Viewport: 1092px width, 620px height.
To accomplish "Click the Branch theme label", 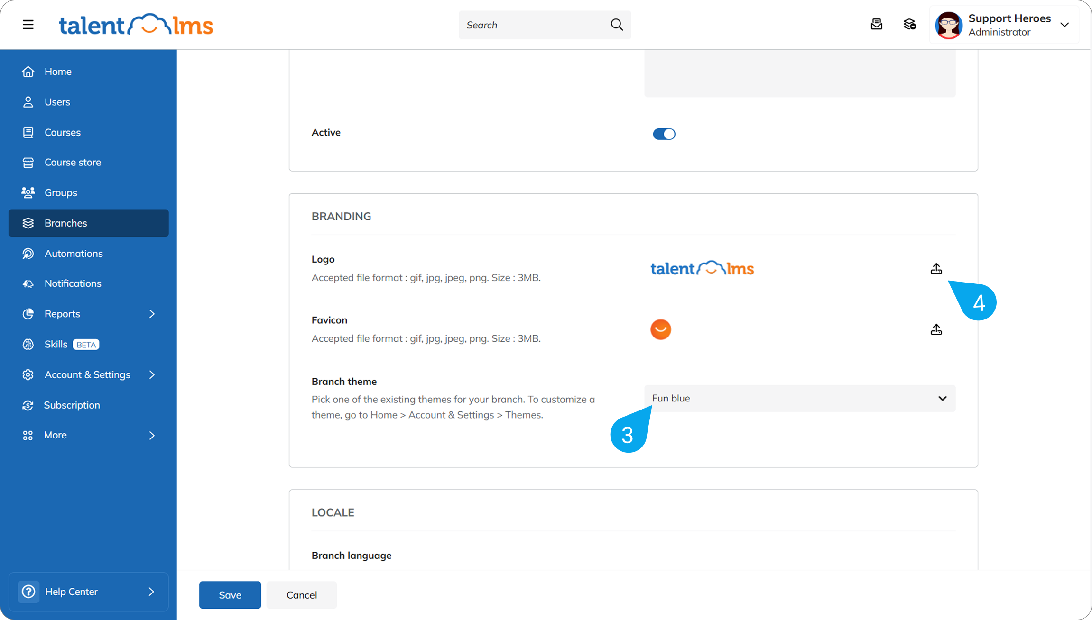I will point(344,382).
